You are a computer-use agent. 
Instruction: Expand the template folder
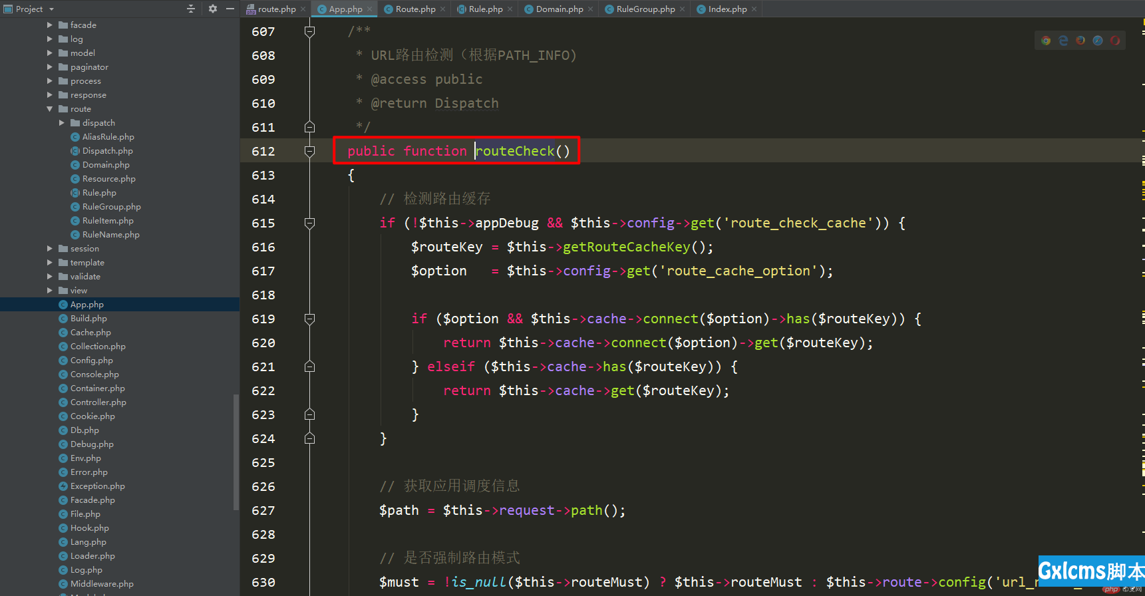coord(50,262)
